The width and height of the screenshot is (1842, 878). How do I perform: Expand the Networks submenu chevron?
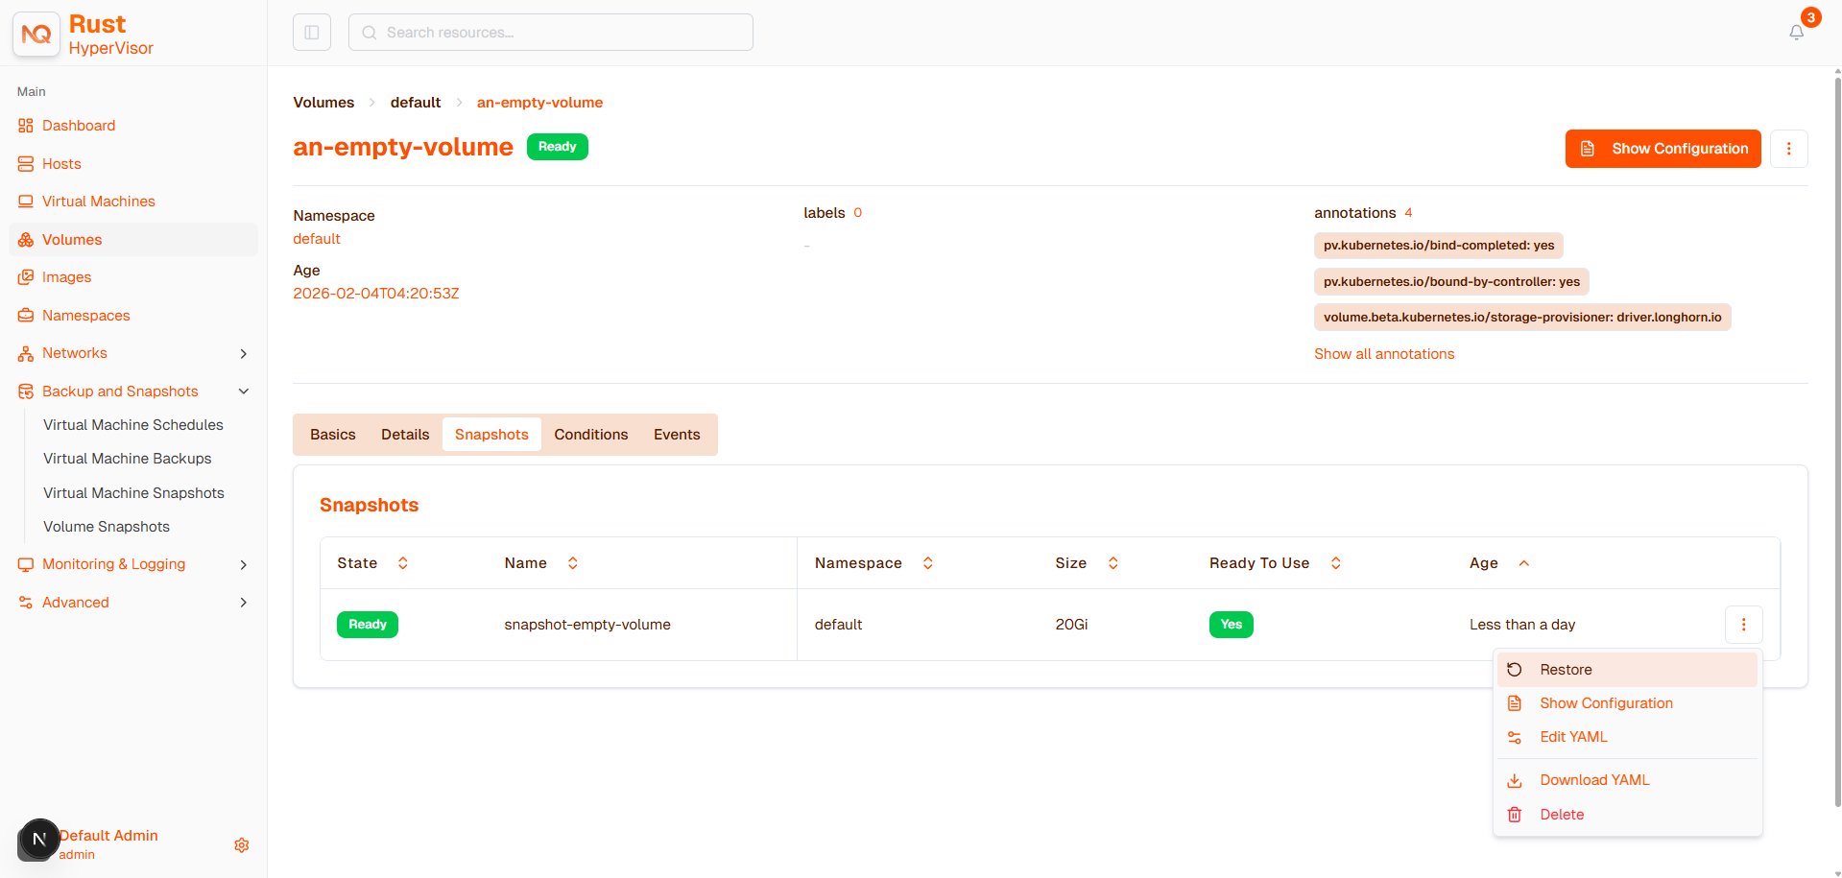pos(244,354)
